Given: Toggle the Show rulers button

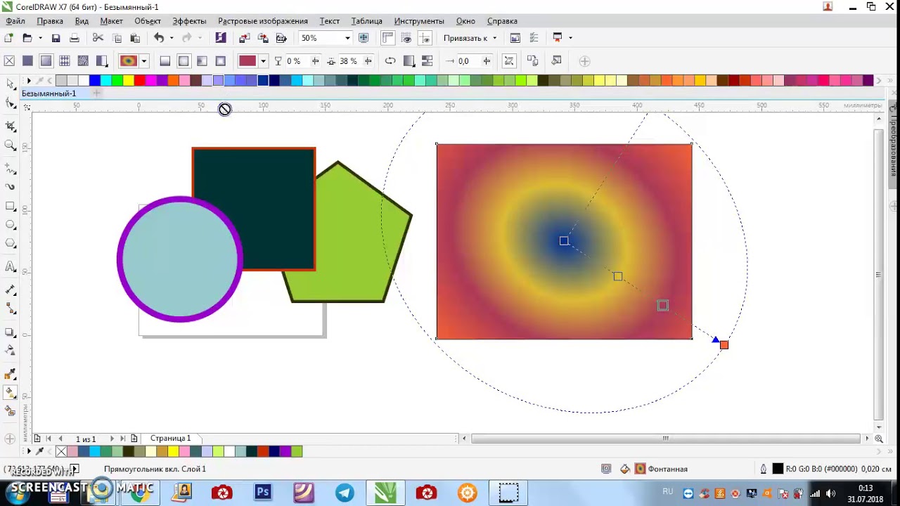Looking at the screenshot, I should (x=388, y=38).
